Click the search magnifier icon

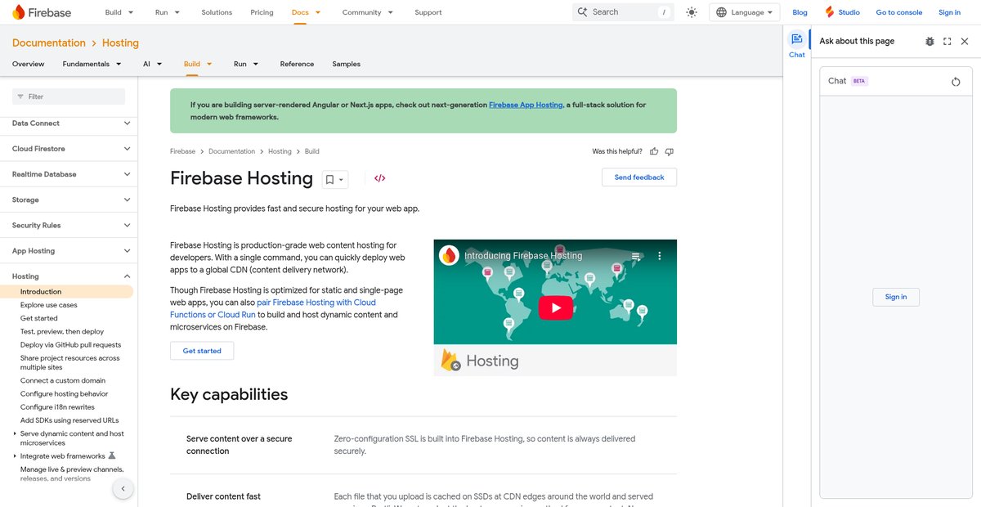pyautogui.click(x=583, y=12)
